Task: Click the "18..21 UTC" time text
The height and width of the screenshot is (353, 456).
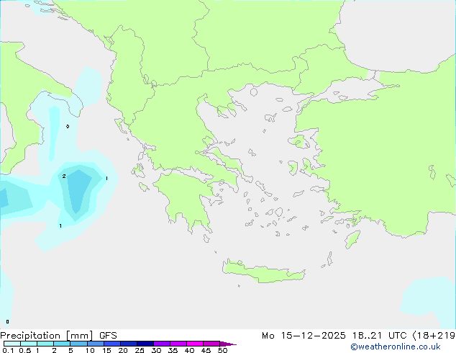Action: tap(380, 336)
